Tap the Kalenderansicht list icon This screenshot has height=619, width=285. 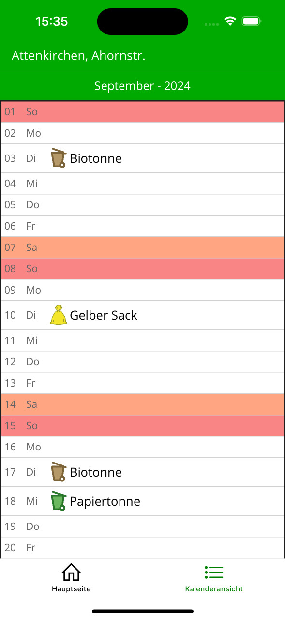pyautogui.click(x=214, y=573)
